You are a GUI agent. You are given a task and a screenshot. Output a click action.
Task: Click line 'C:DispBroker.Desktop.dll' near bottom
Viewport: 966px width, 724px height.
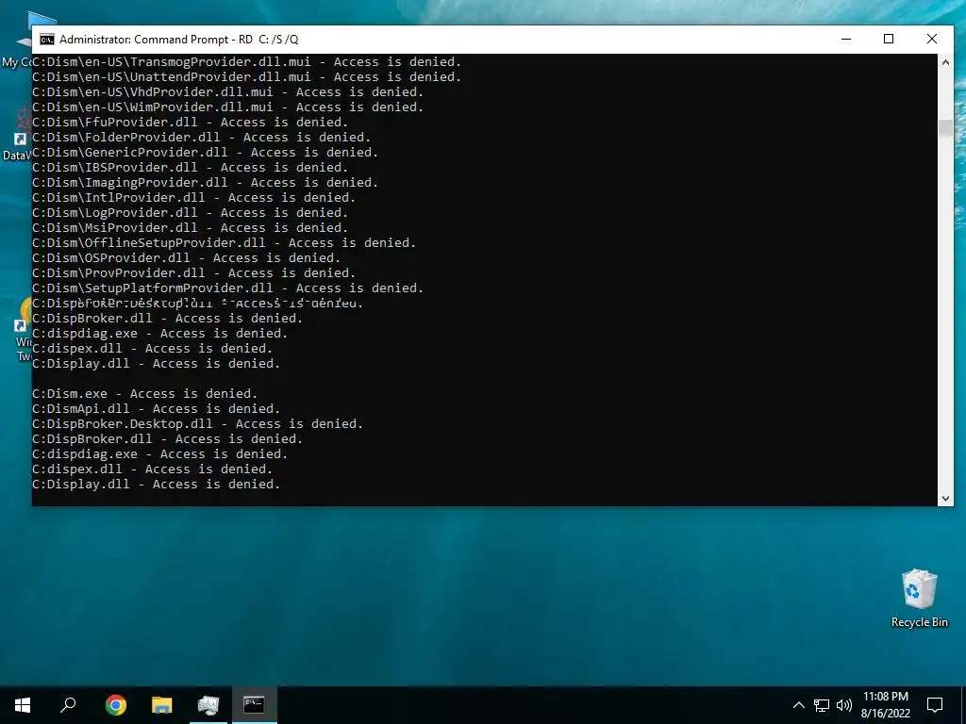198,423
